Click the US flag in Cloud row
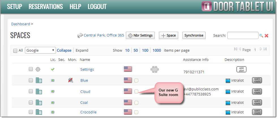This screenshot has height=119, width=278. (128, 91)
